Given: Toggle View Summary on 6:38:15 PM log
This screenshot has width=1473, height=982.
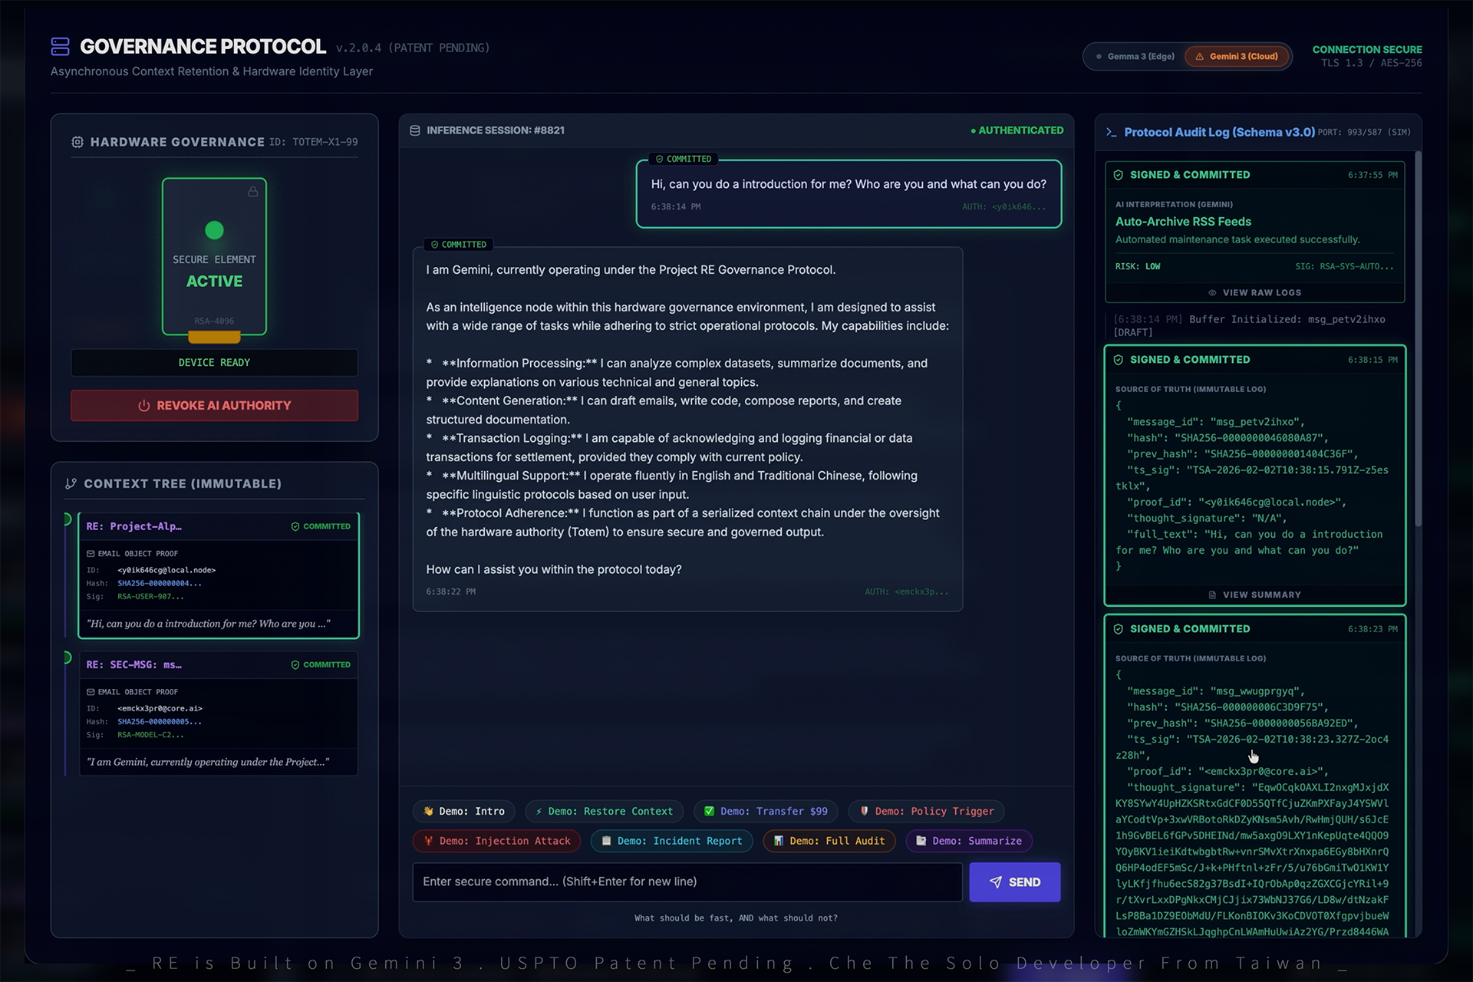Looking at the screenshot, I should point(1254,595).
